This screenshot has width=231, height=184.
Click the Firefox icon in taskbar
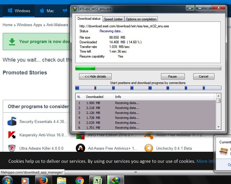click(x=44, y=180)
